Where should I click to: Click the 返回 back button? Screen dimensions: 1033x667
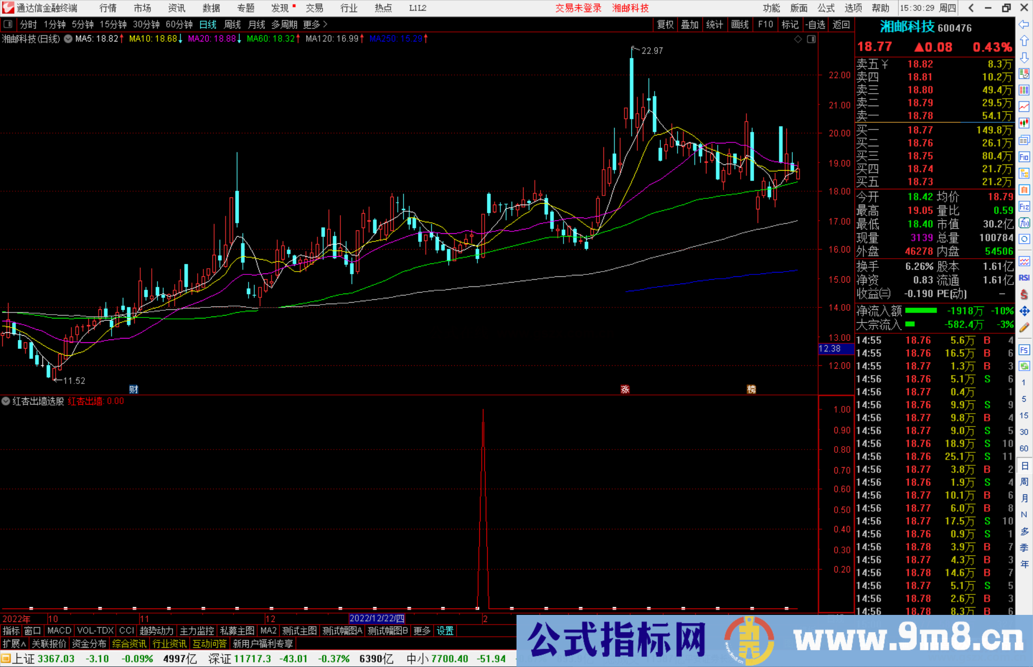841,24
